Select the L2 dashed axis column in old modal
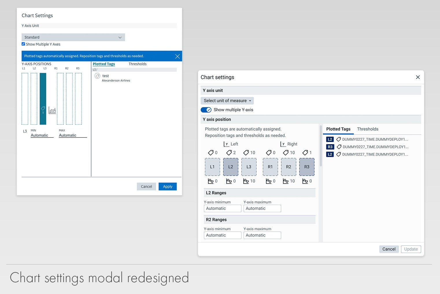 (x=34, y=99)
